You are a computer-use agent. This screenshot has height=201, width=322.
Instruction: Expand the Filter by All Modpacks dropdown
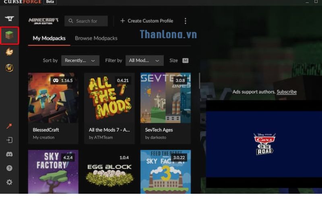click(x=144, y=60)
